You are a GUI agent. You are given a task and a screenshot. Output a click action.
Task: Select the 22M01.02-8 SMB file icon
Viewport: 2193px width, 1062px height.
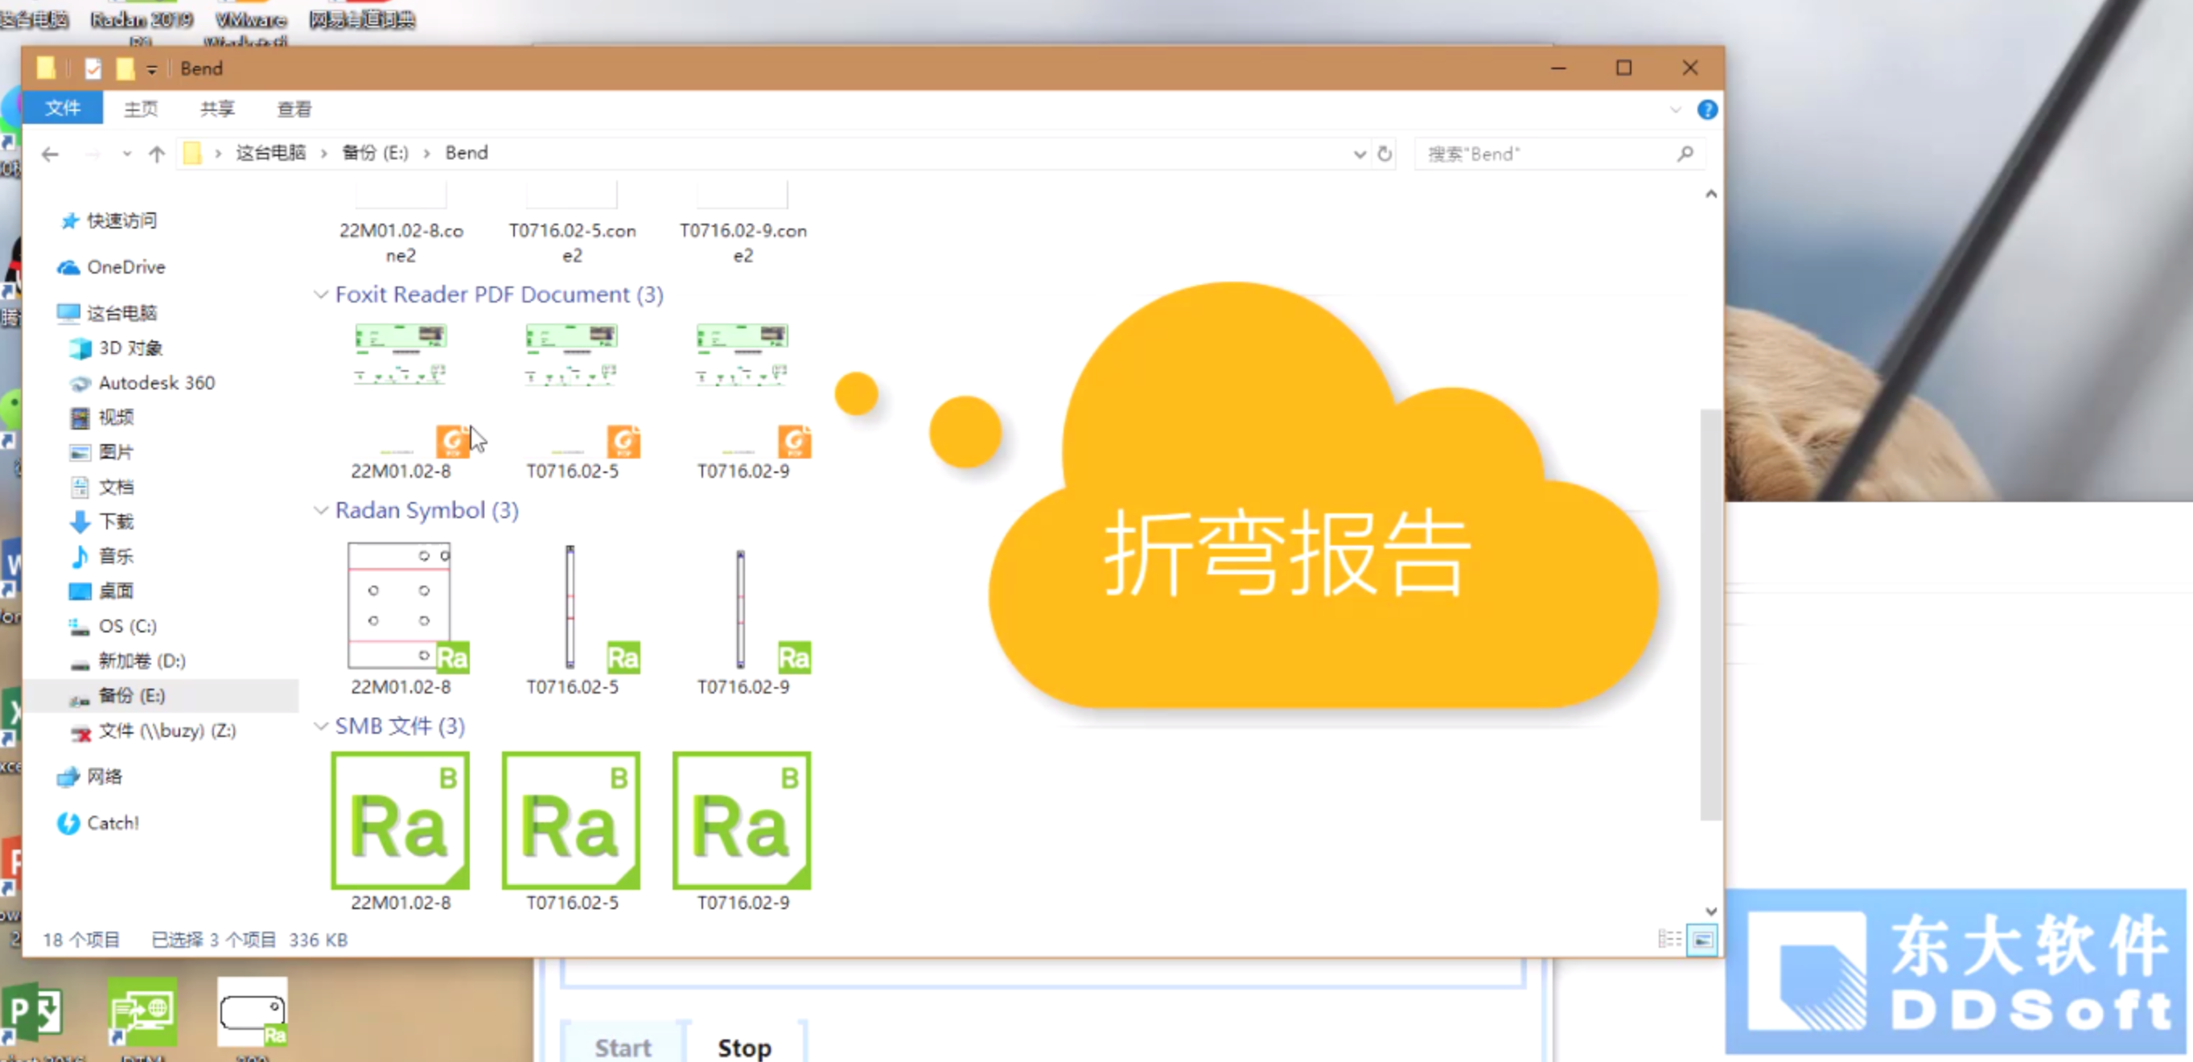coord(400,821)
